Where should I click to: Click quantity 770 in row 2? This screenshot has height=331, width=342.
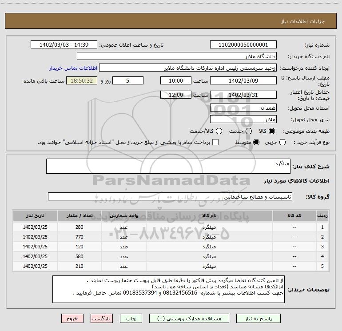pyautogui.click(x=80, y=237)
